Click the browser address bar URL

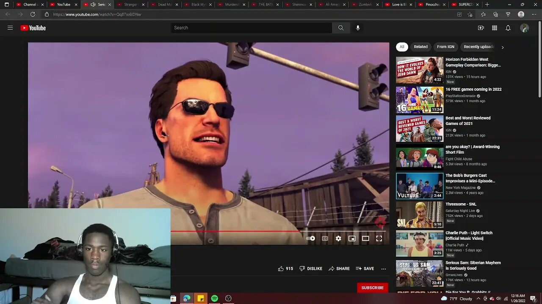(97, 14)
